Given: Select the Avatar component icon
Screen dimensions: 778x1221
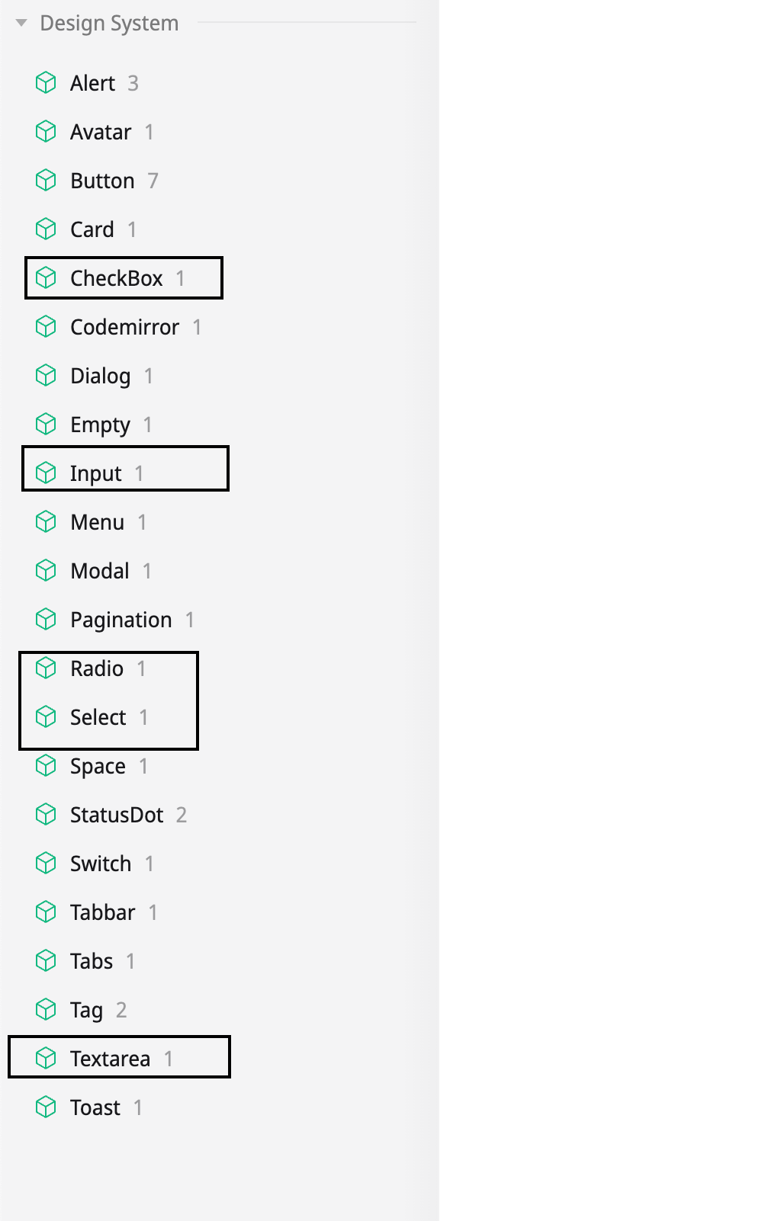Looking at the screenshot, I should tap(47, 132).
